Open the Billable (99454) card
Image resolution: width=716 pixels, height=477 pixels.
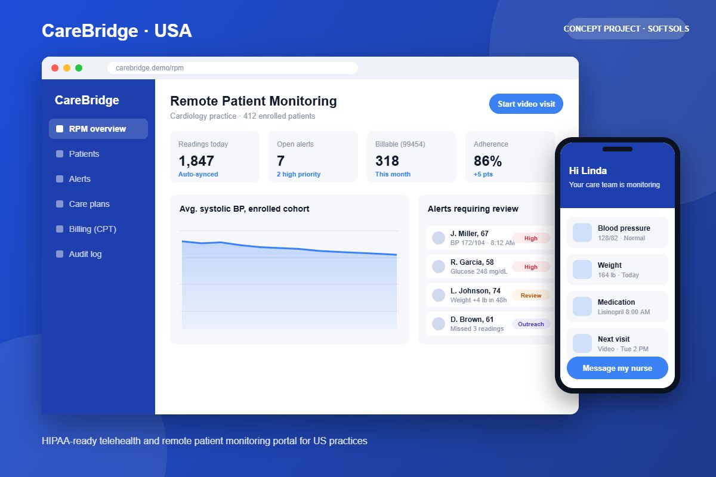click(x=412, y=157)
